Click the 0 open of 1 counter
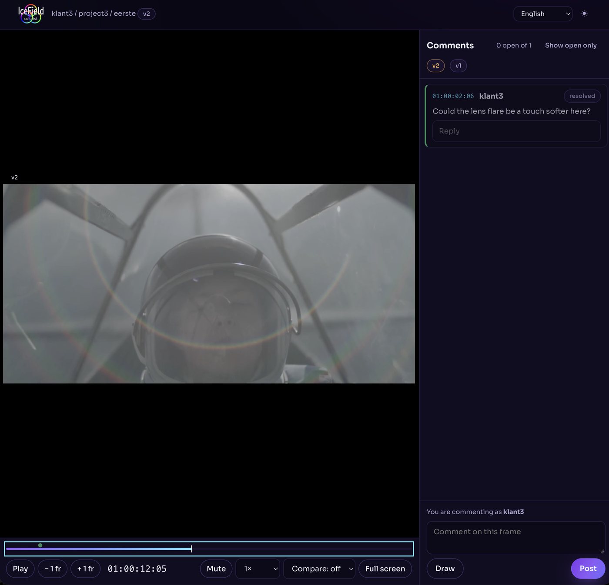This screenshot has height=585, width=609. [x=514, y=45]
